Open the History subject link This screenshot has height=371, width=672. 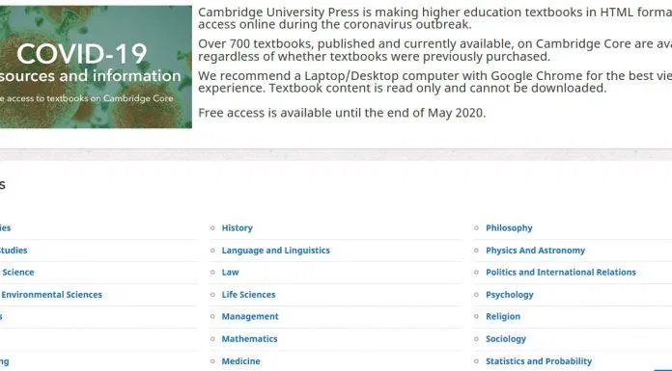pos(237,228)
